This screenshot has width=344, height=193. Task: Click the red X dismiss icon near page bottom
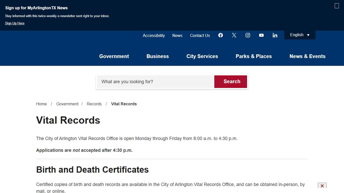[322, 186]
